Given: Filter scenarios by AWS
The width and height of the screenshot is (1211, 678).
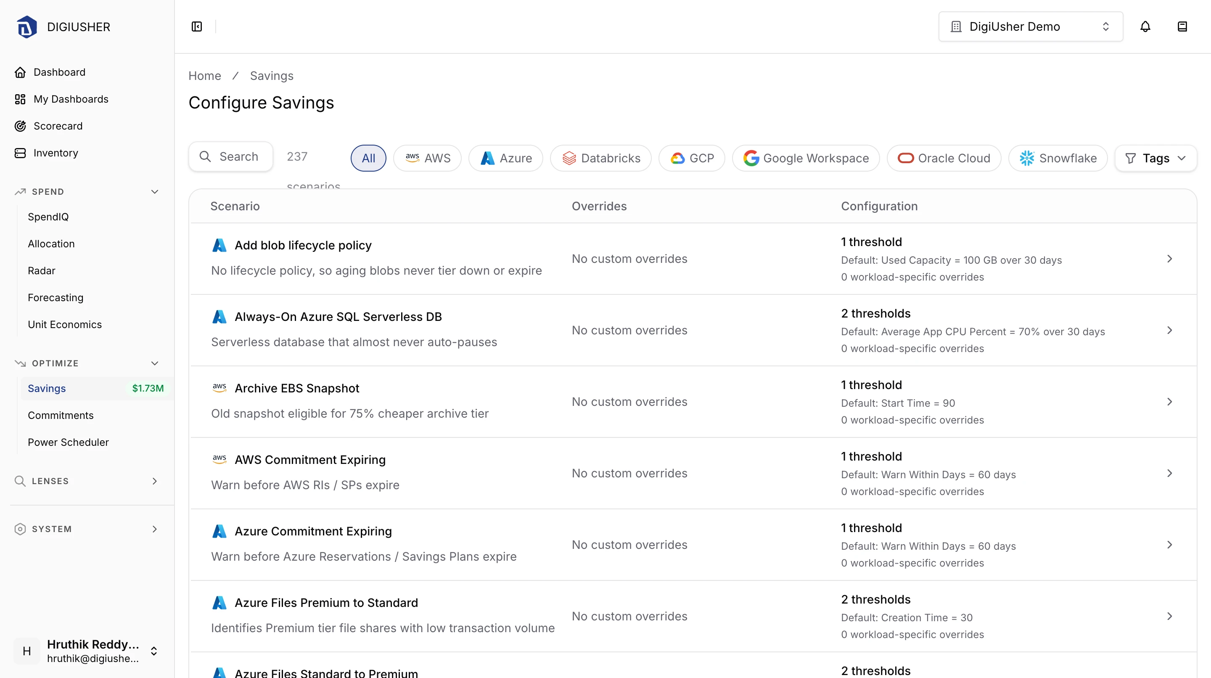Looking at the screenshot, I should [x=427, y=159].
